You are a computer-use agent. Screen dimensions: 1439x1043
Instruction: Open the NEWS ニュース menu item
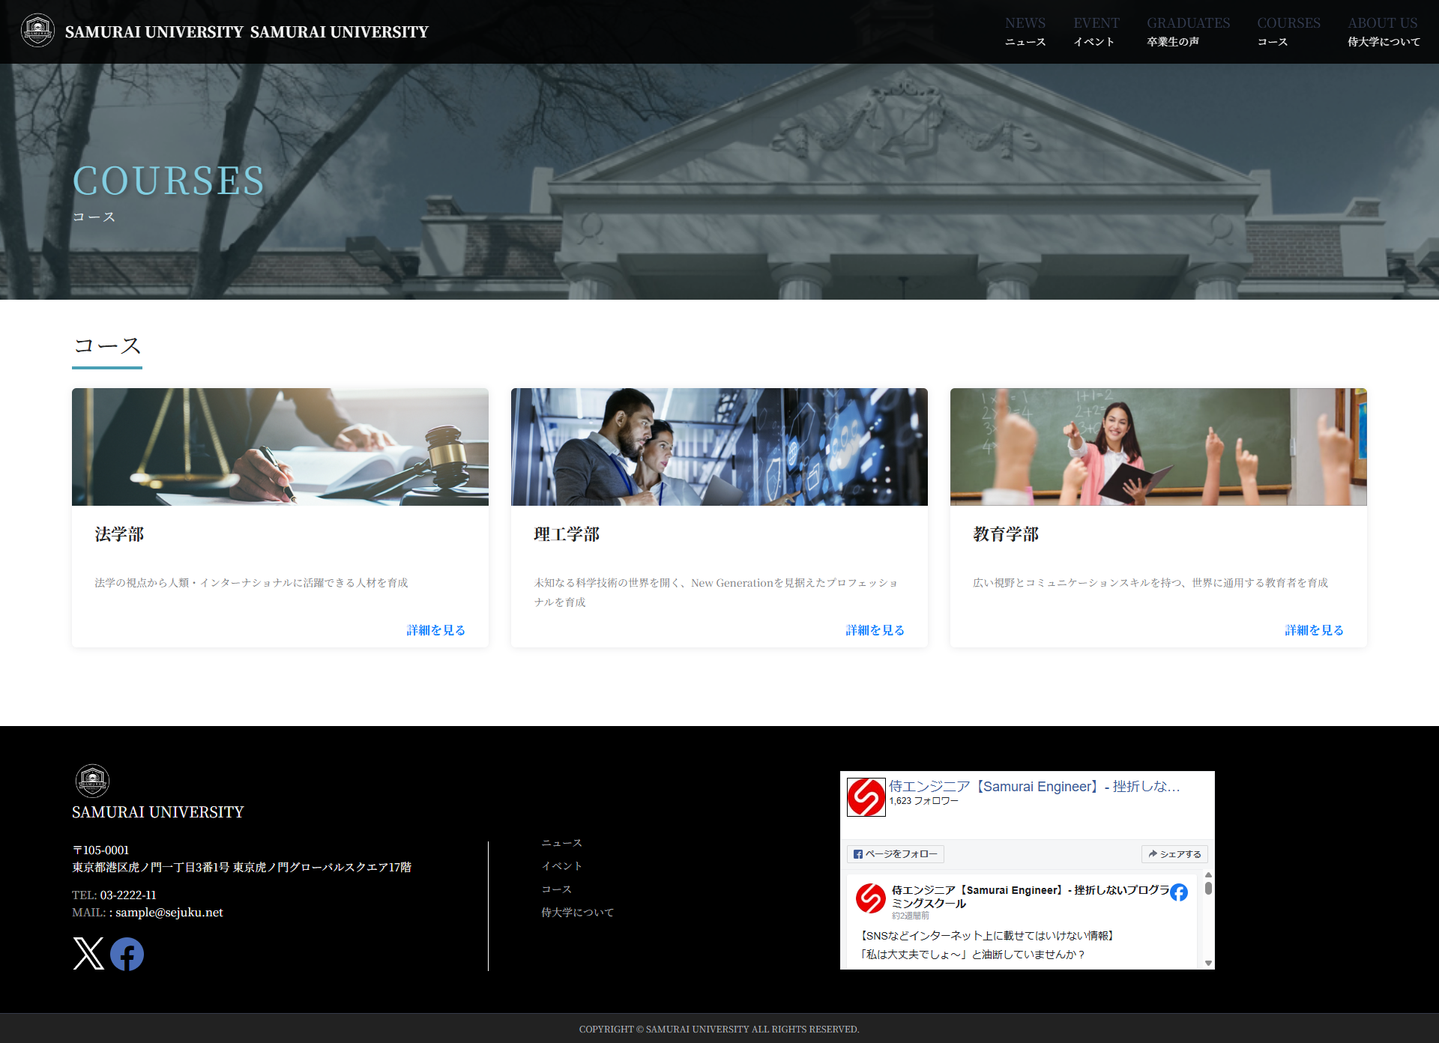pos(1025,31)
